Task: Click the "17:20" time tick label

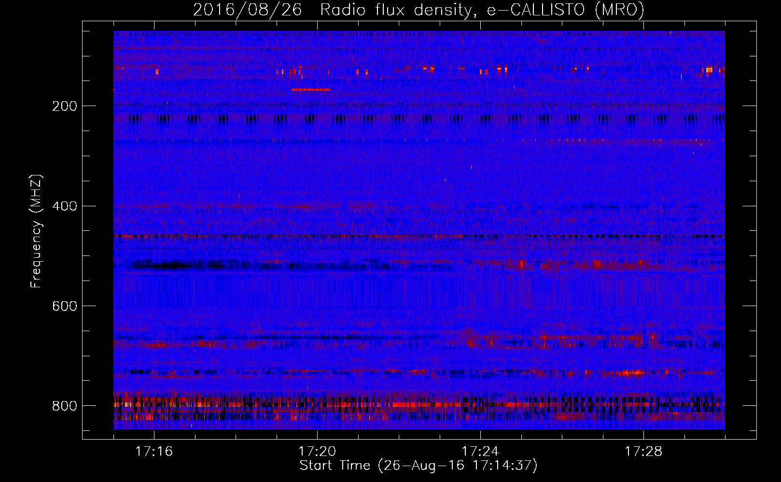Action: [x=317, y=451]
